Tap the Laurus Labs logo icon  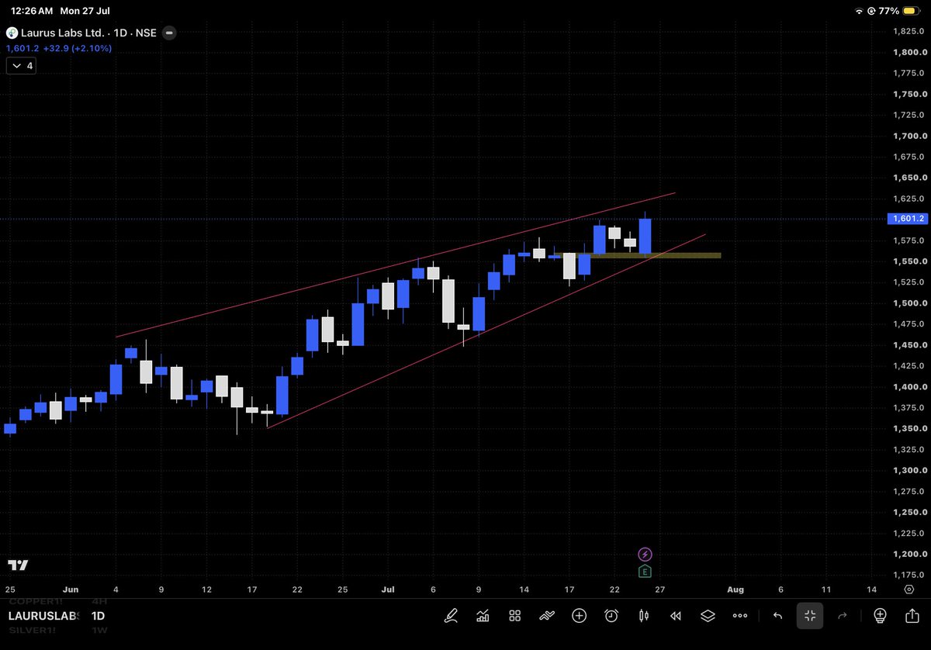point(11,33)
